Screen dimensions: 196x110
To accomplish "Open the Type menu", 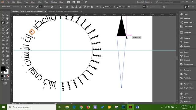I will (x=26, y=2).
